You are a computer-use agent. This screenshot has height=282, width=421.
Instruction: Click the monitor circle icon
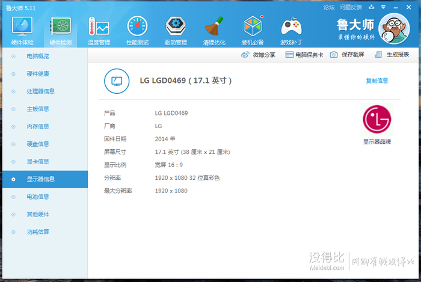click(117, 81)
